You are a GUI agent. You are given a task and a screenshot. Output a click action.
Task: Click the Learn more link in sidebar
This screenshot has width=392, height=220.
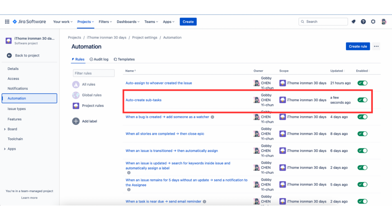click(x=29, y=198)
